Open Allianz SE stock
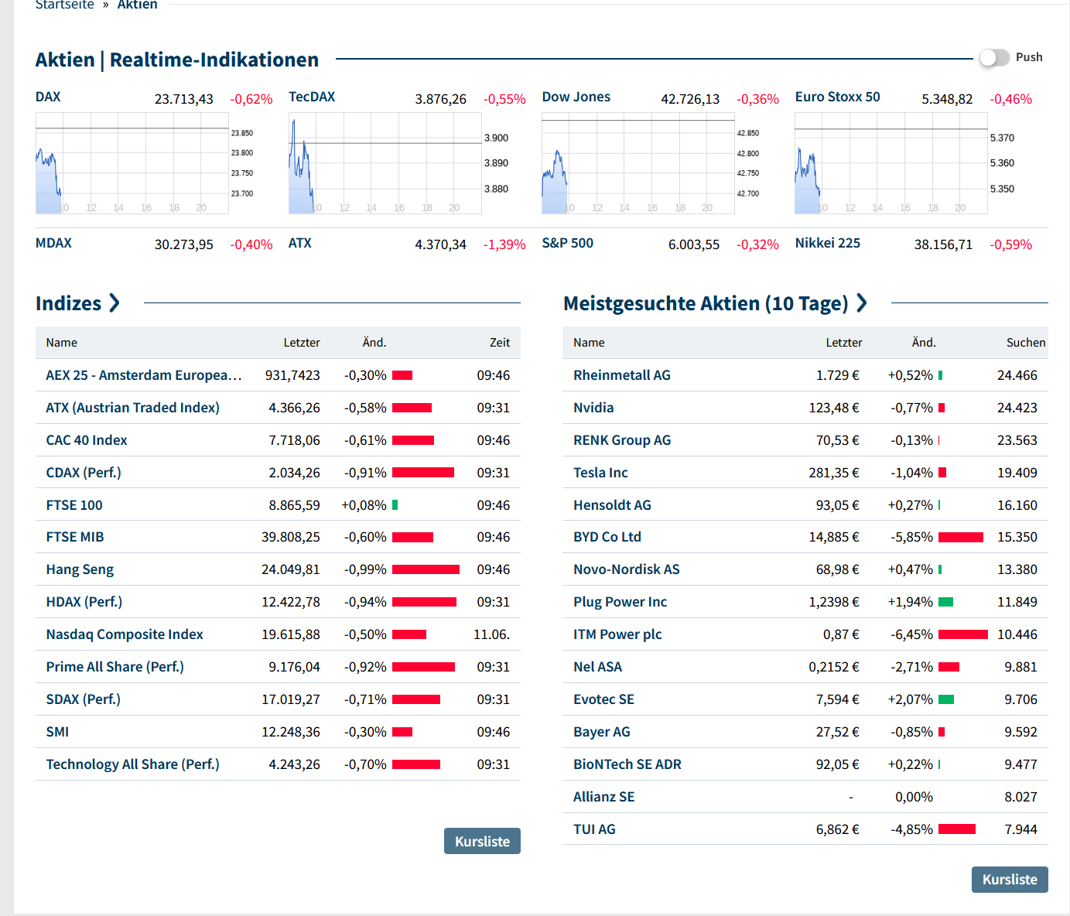The height and width of the screenshot is (916, 1070). click(x=603, y=797)
